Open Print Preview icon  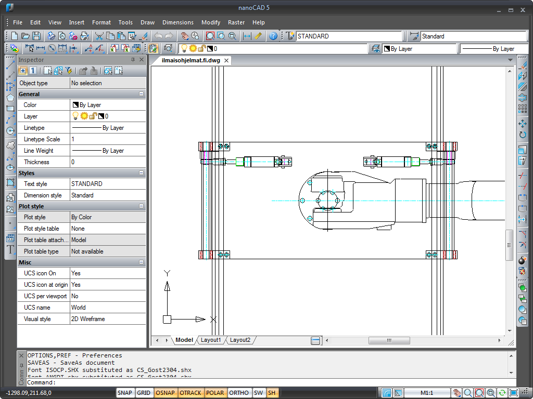pos(62,36)
